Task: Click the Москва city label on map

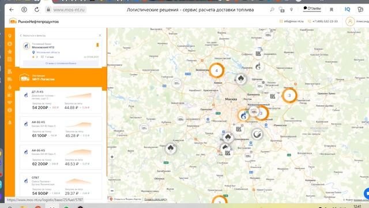Action: pos(231,99)
